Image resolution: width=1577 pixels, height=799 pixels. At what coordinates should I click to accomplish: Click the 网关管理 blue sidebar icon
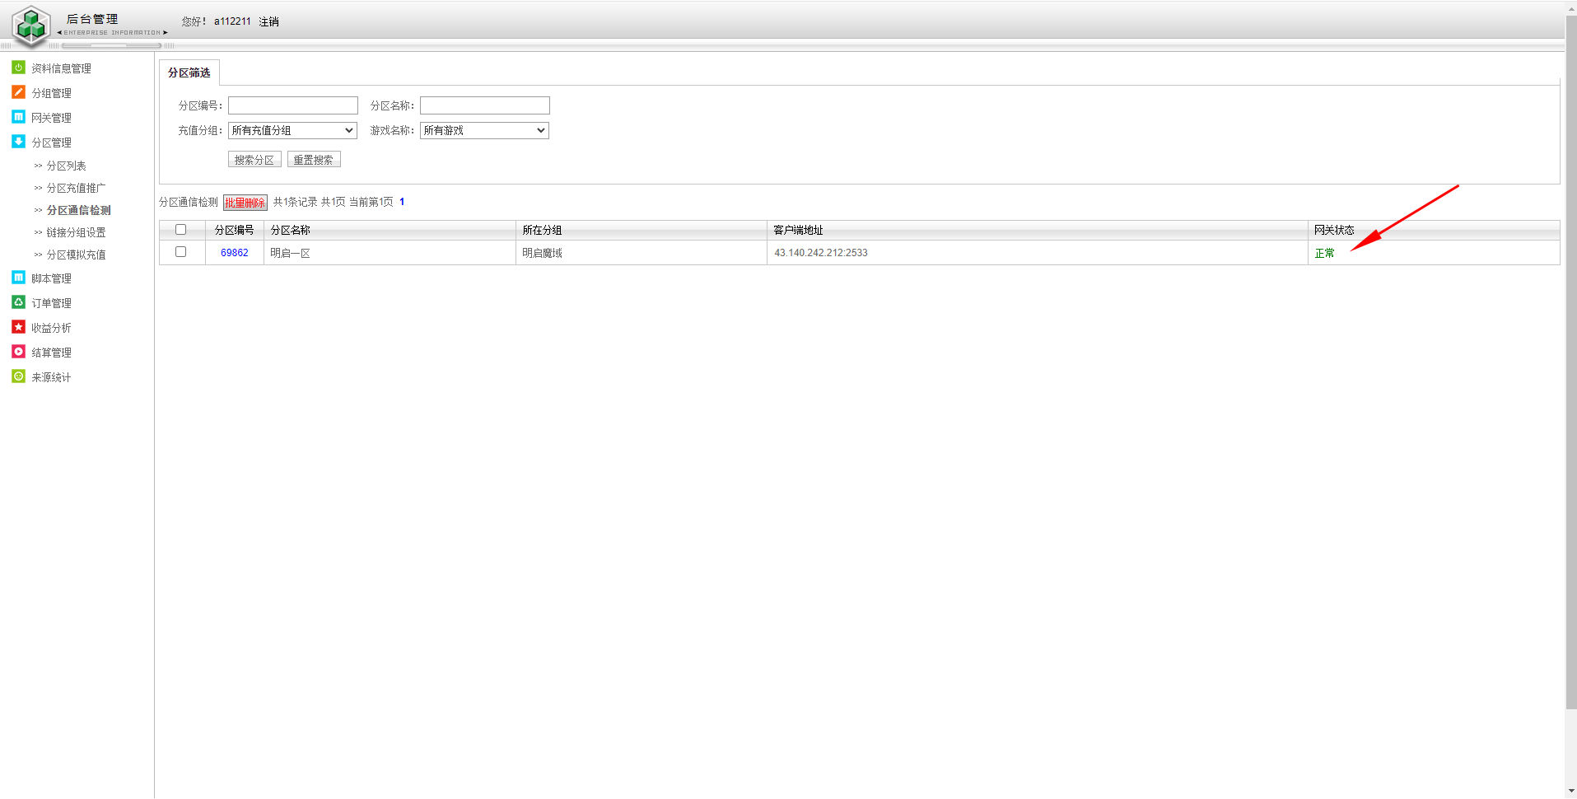click(x=18, y=117)
